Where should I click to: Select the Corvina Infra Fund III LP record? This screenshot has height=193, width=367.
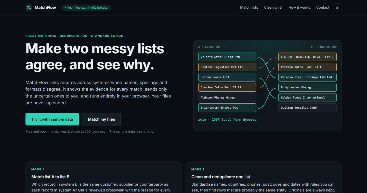pos(307,67)
